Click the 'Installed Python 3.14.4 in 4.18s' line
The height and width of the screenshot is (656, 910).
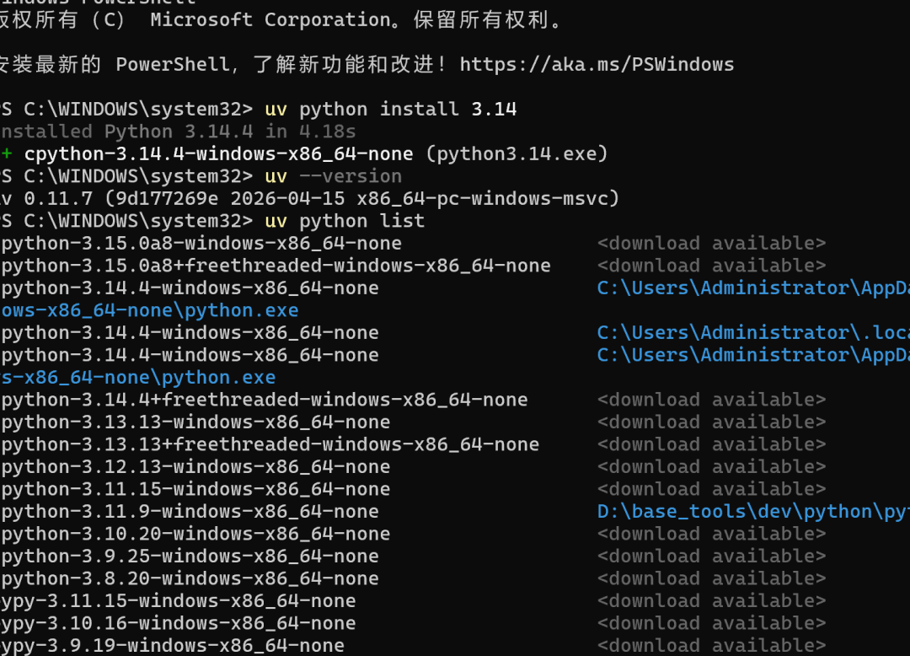tap(178, 132)
